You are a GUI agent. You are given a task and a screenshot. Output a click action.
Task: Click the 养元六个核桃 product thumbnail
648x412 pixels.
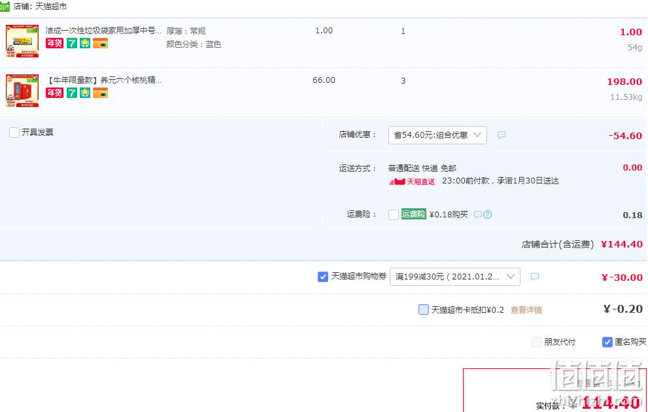[22, 91]
